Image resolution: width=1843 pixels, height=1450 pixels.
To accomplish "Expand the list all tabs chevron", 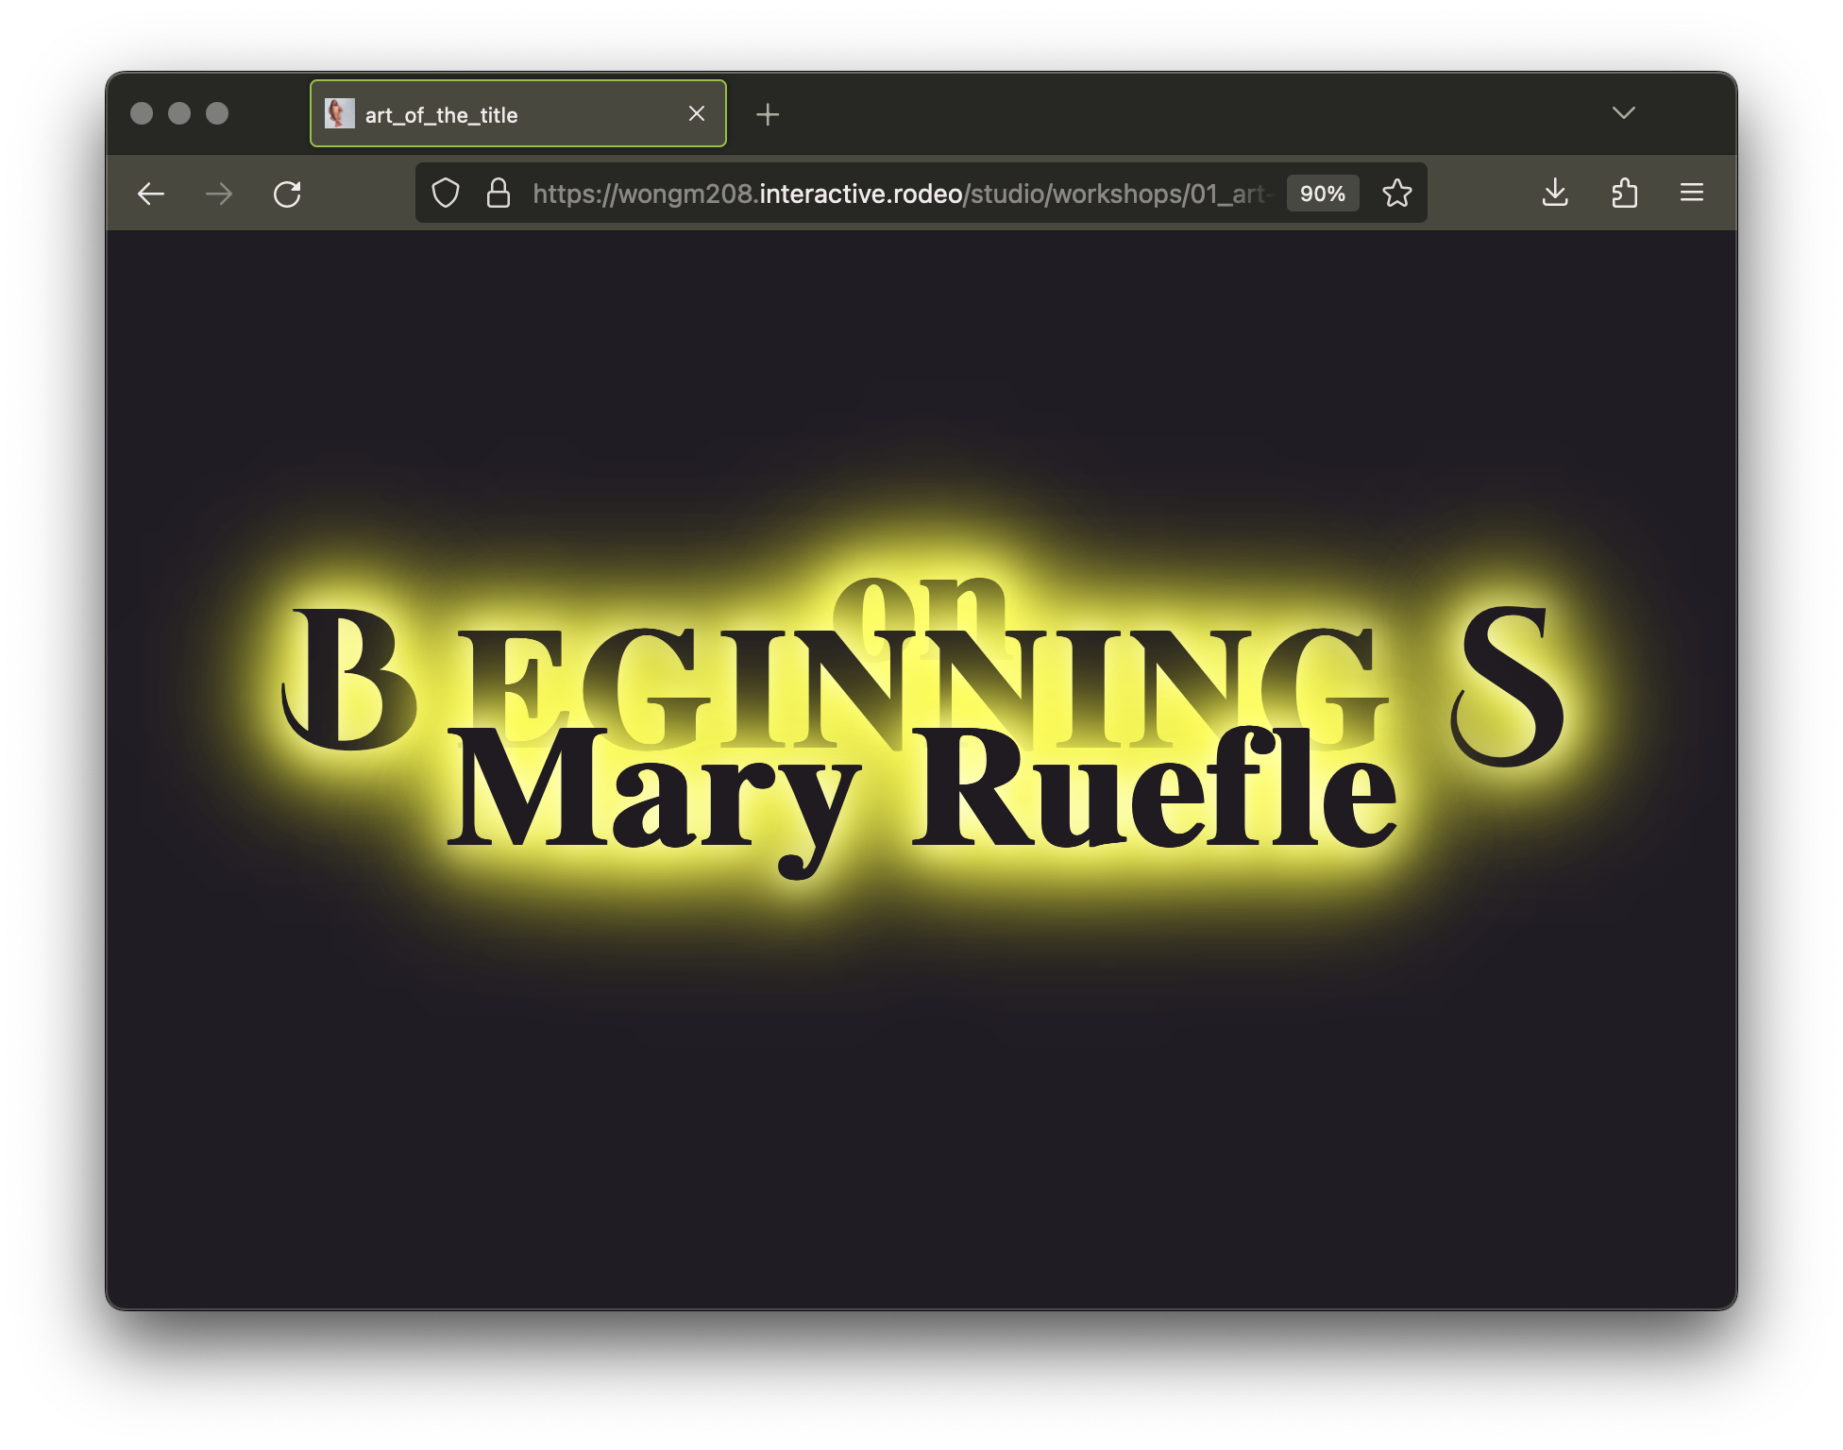I will click(1624, 113).
